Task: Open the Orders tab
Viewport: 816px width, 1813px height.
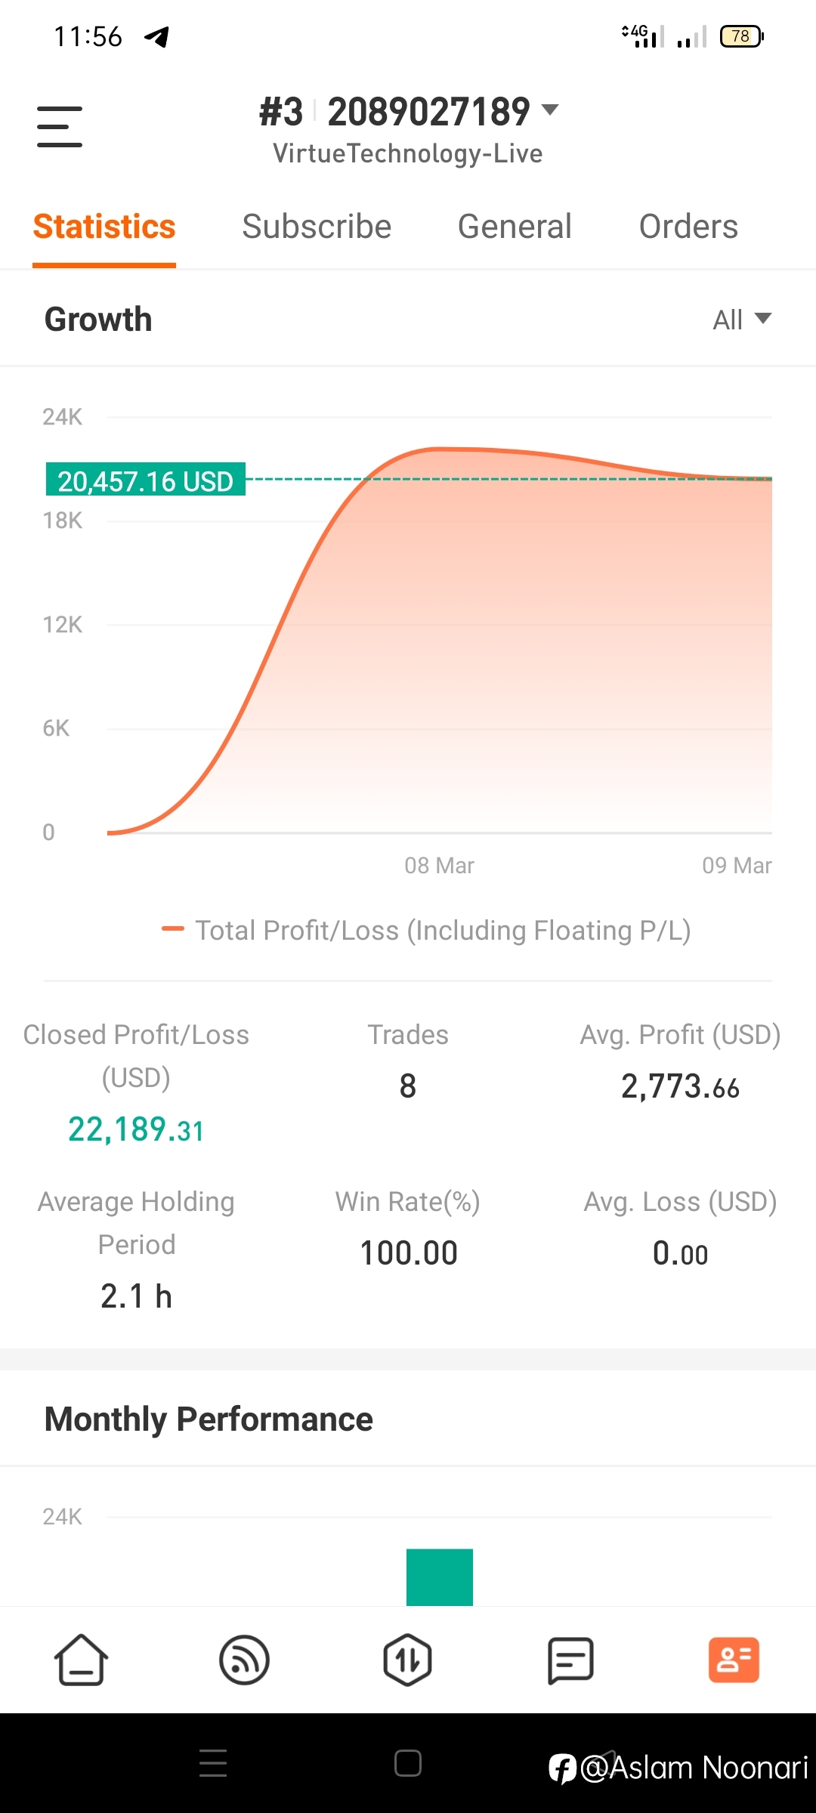Action: (x=688, y=227)
